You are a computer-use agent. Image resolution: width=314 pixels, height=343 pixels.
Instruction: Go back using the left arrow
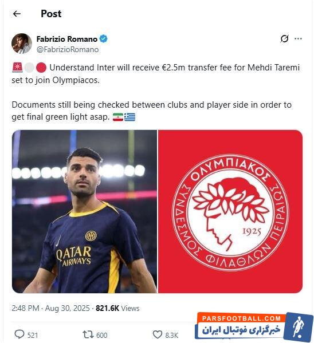17,14
